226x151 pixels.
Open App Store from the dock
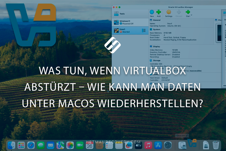point(158,145)
